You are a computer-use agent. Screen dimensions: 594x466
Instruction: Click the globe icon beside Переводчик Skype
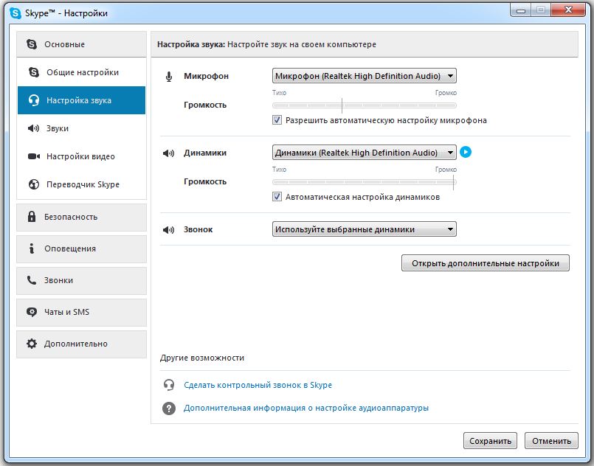pos(34,184)
